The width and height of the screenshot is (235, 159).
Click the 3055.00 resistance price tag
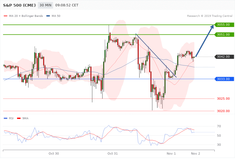[224, 25]
